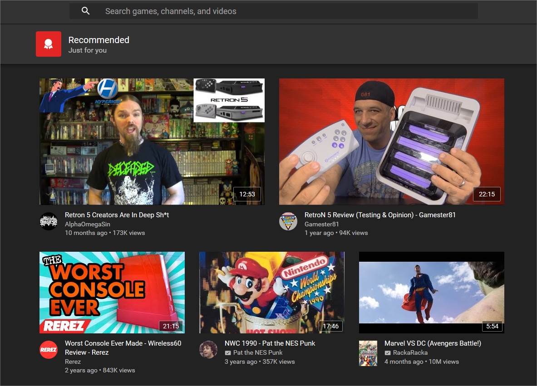
Task: Go to Pat the NES Punk channel name
Action: coord(258,352)
